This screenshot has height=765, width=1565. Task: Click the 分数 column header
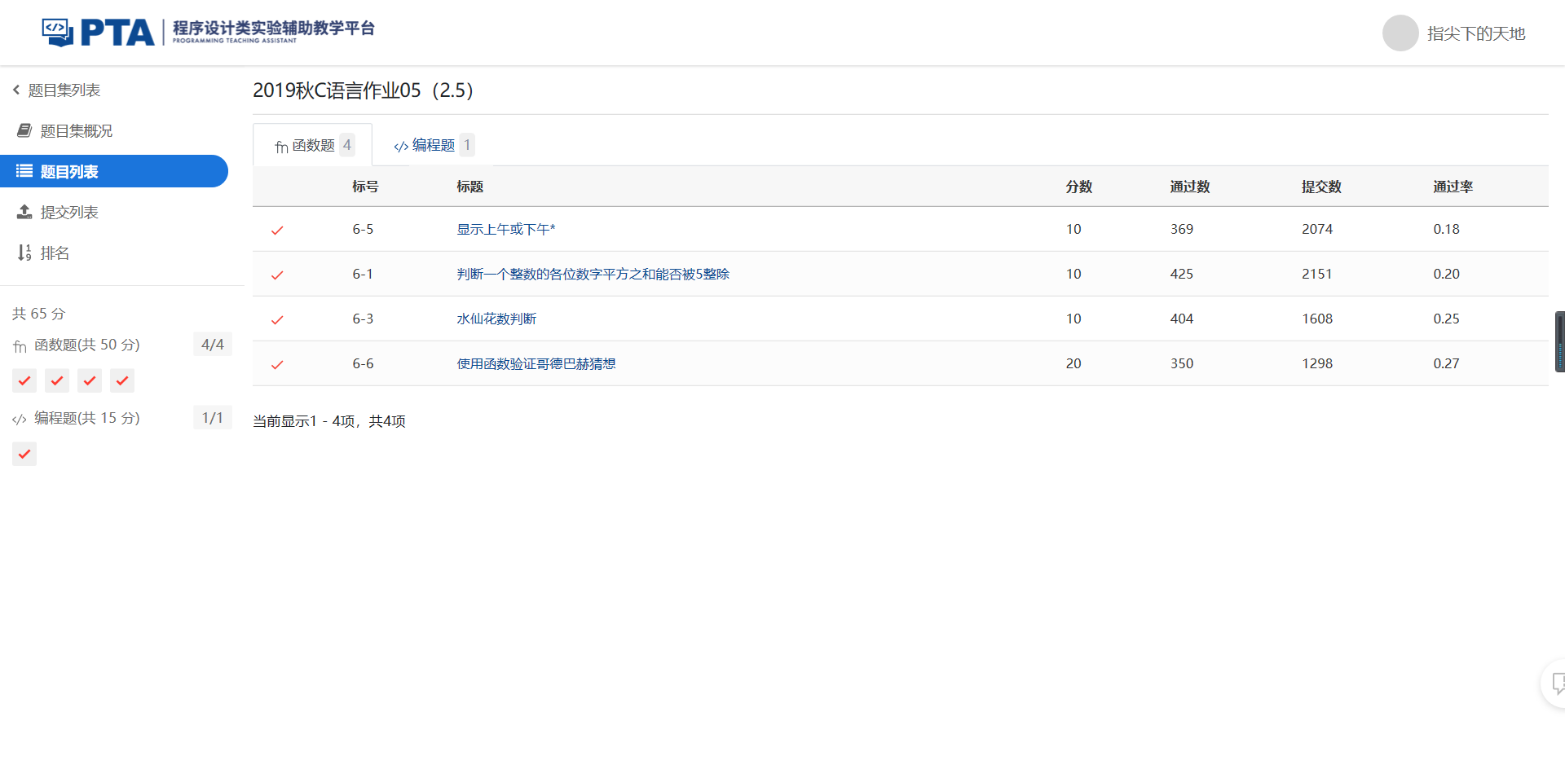tap(1079, 187)
